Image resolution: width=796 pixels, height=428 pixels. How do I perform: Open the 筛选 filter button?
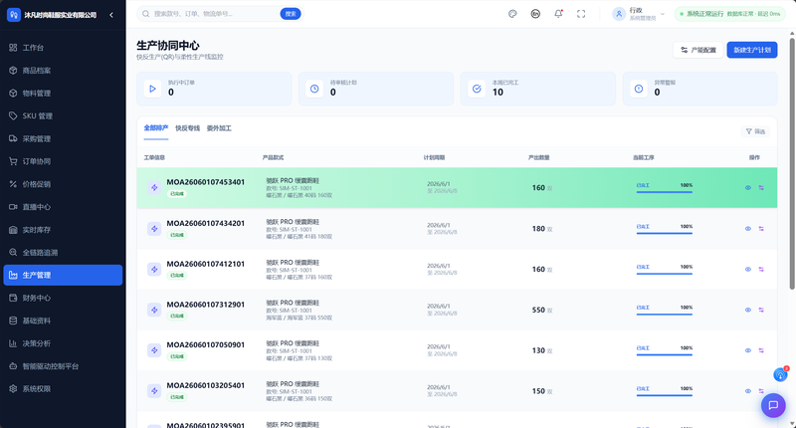click(x=755, y=131)
